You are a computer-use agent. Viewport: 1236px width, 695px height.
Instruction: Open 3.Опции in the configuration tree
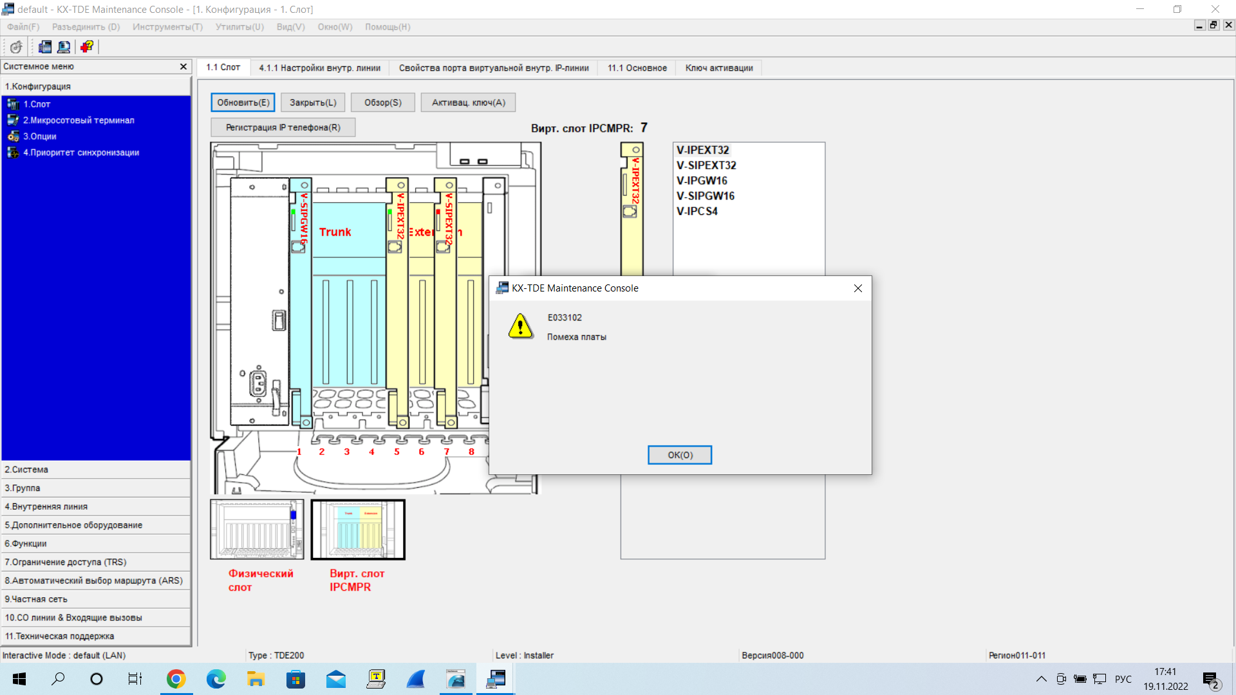click(40, 136)
